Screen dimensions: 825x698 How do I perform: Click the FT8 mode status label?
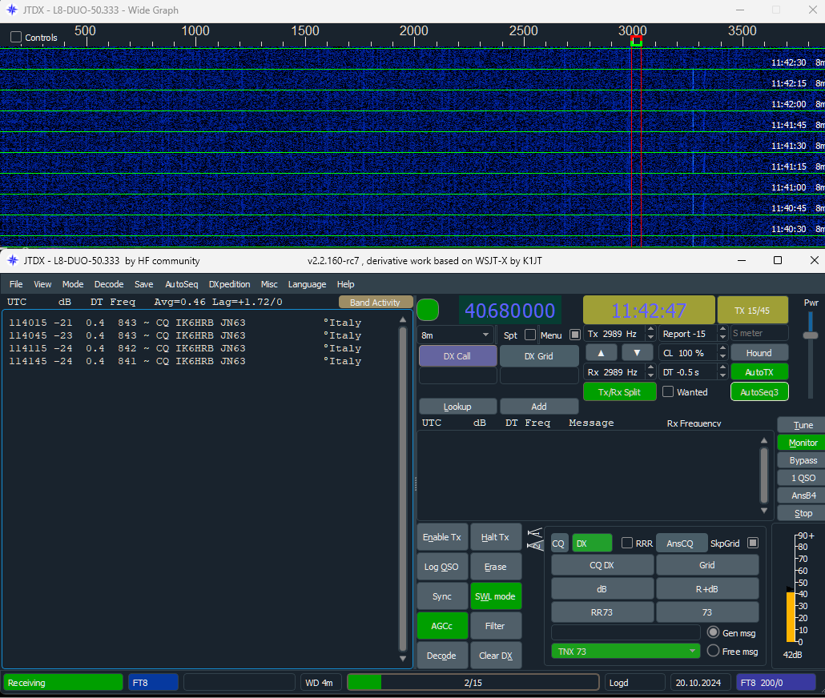(153, 683)
